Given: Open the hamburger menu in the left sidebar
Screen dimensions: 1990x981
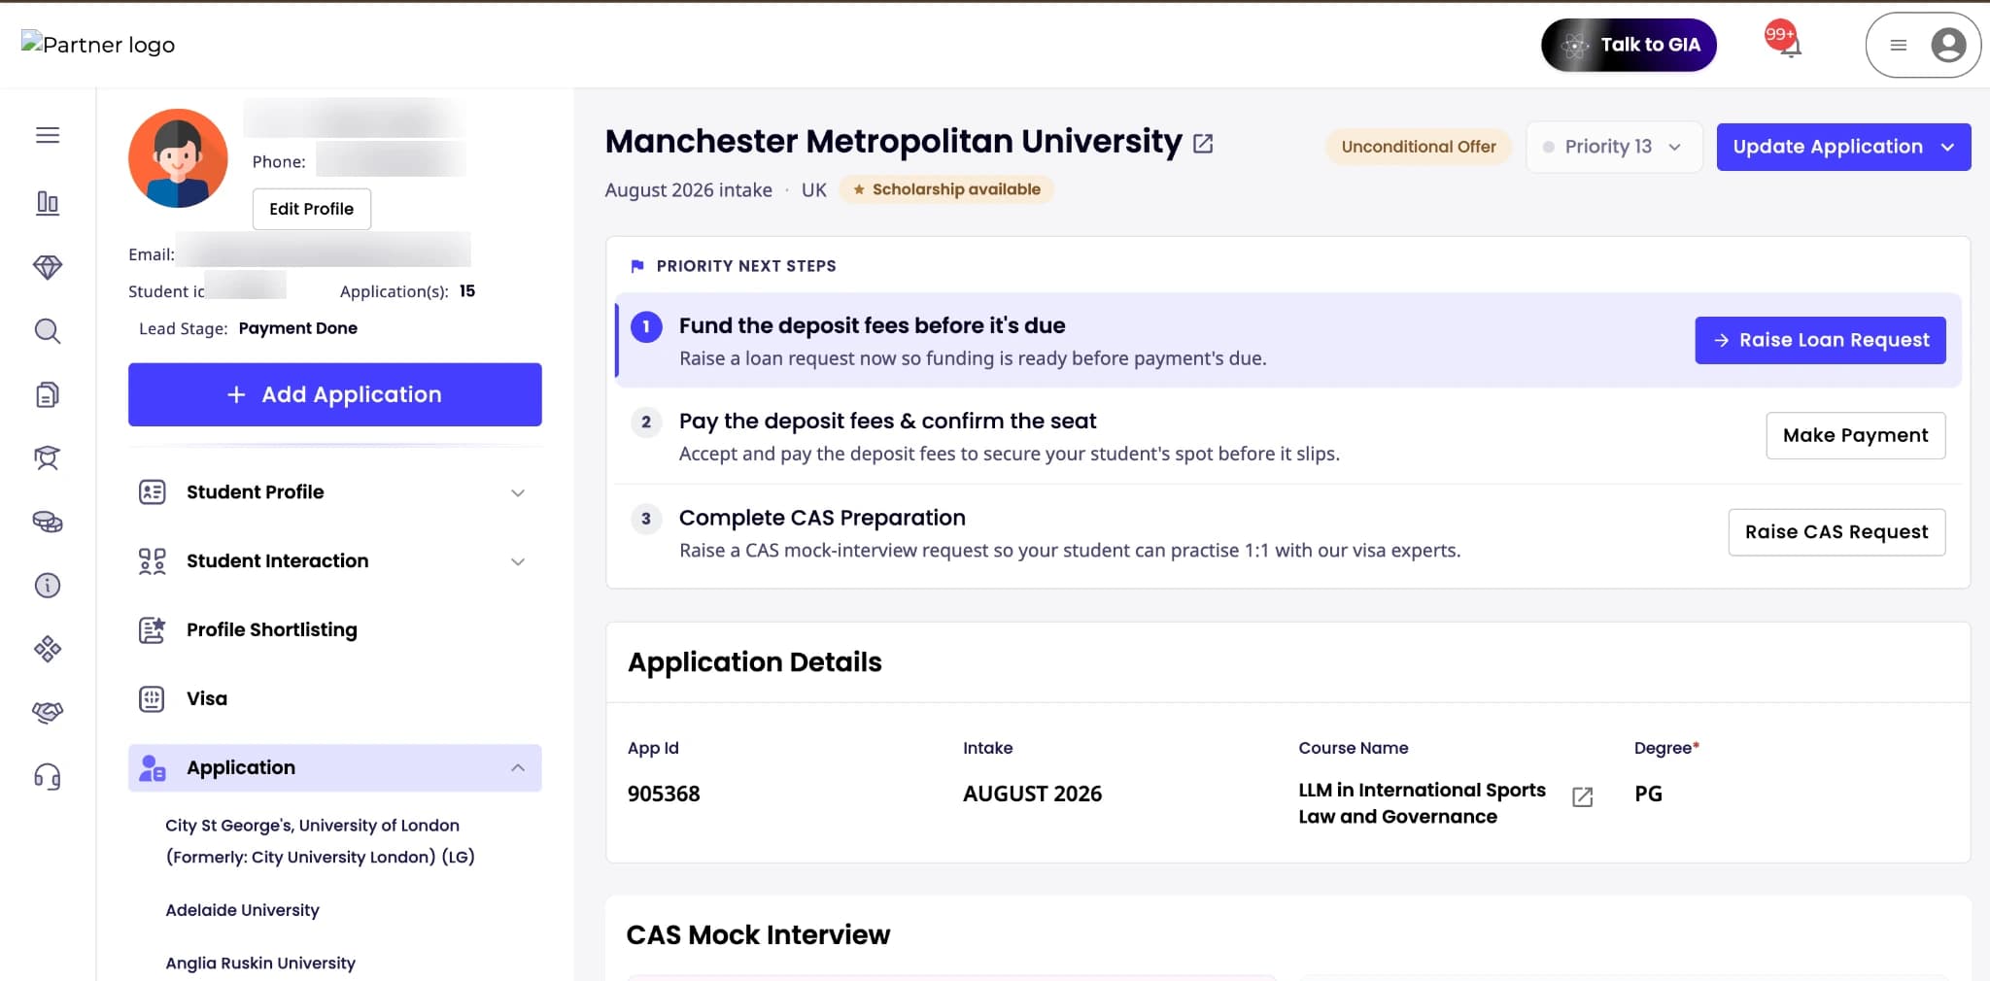Looking at the screenshot, I should tap(48, 135).
